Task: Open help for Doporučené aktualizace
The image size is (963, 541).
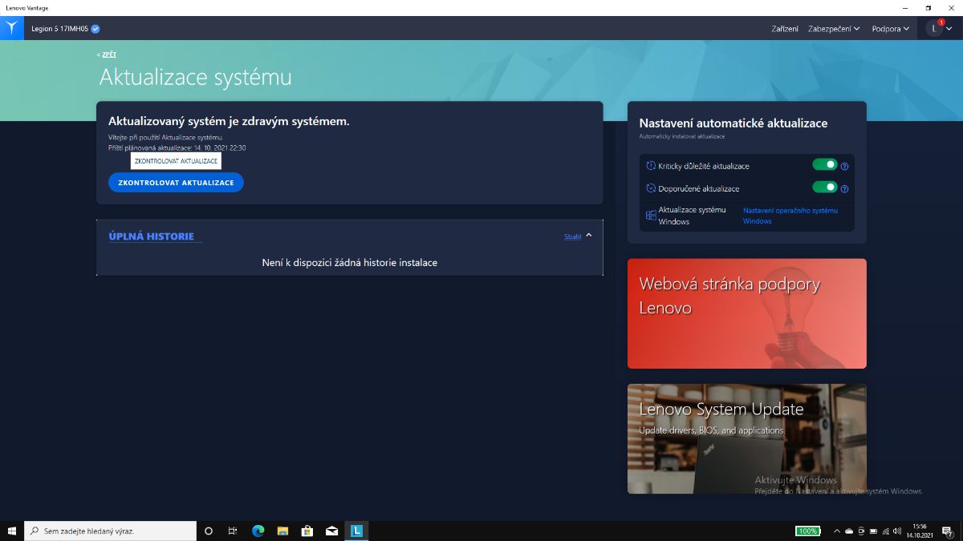Action: [x=844, y=189]
